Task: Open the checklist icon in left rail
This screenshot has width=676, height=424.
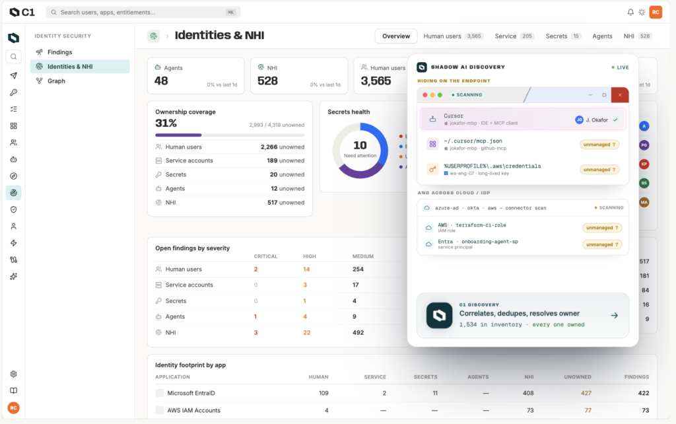Action: tap(13, 109)
